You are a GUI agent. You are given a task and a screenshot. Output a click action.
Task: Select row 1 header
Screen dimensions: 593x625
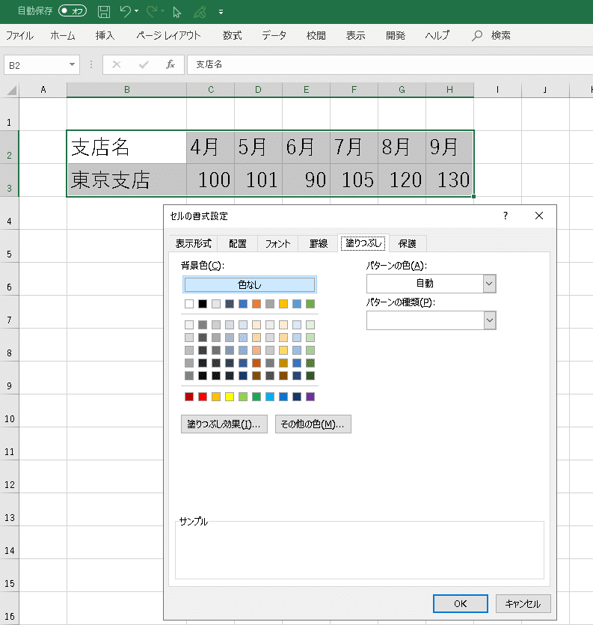click(9, 114)
